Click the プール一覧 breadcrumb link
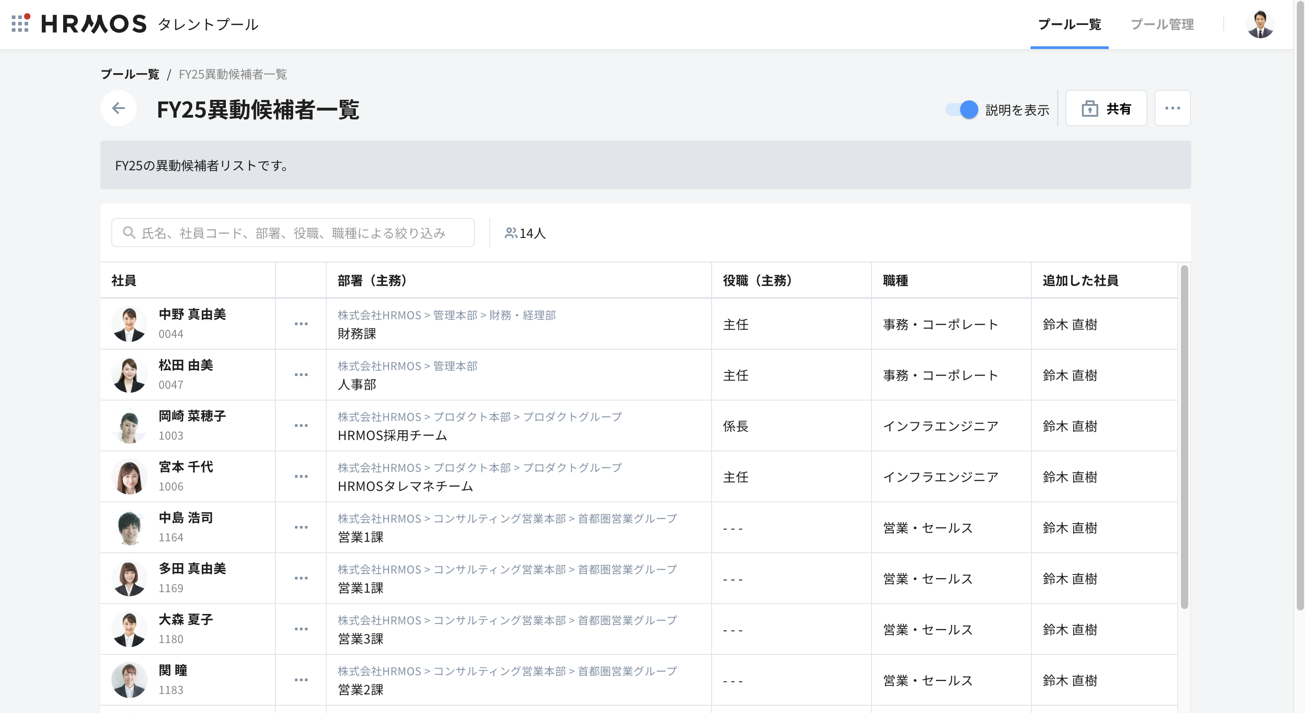Screen dimensions: 1305x713 (x=130, y=74)
